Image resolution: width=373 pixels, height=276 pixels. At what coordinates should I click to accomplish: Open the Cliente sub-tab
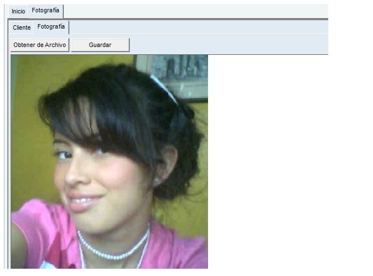[x=22, y=27]
